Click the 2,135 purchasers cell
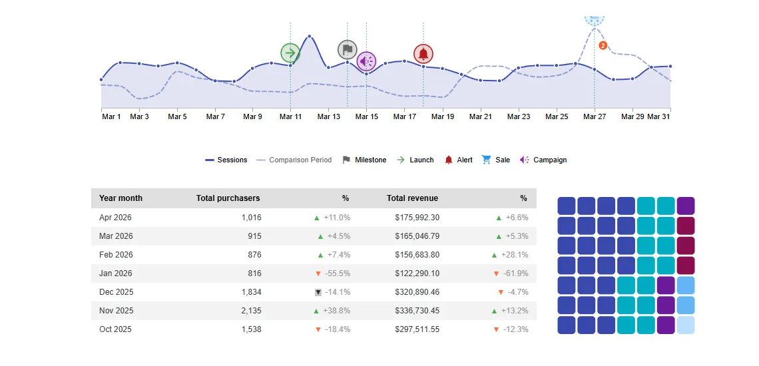The height and width of the screenshot is (366, 759). (251, 311)
